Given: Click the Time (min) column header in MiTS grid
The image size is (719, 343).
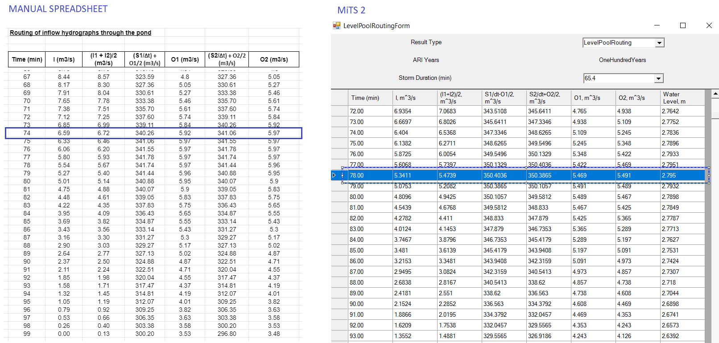Looking at the screenshot, I should (371, 98).
